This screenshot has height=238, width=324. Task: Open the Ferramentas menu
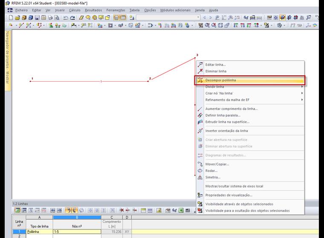116,10
